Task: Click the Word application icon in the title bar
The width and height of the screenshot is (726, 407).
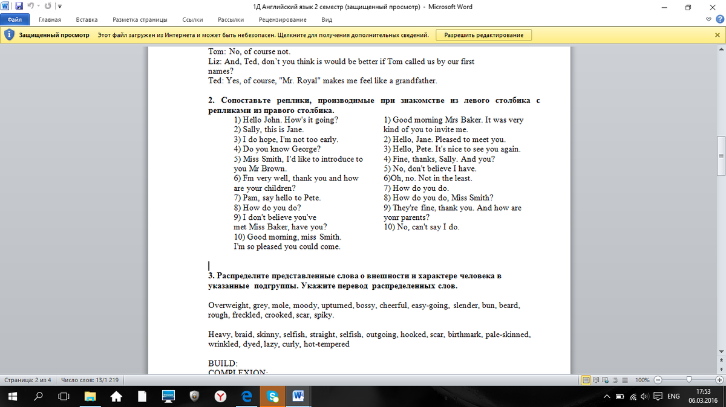Action: (x=5, y=7)
